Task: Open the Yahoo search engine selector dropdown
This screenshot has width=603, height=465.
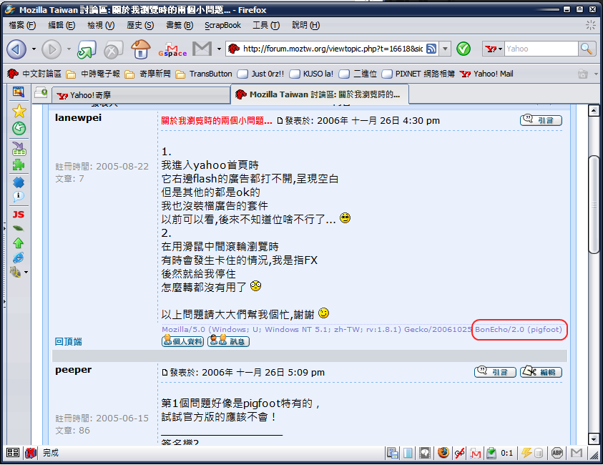Action: (494, 49)
